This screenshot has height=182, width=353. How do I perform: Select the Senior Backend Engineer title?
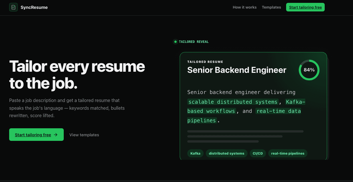tap(237, 70)
